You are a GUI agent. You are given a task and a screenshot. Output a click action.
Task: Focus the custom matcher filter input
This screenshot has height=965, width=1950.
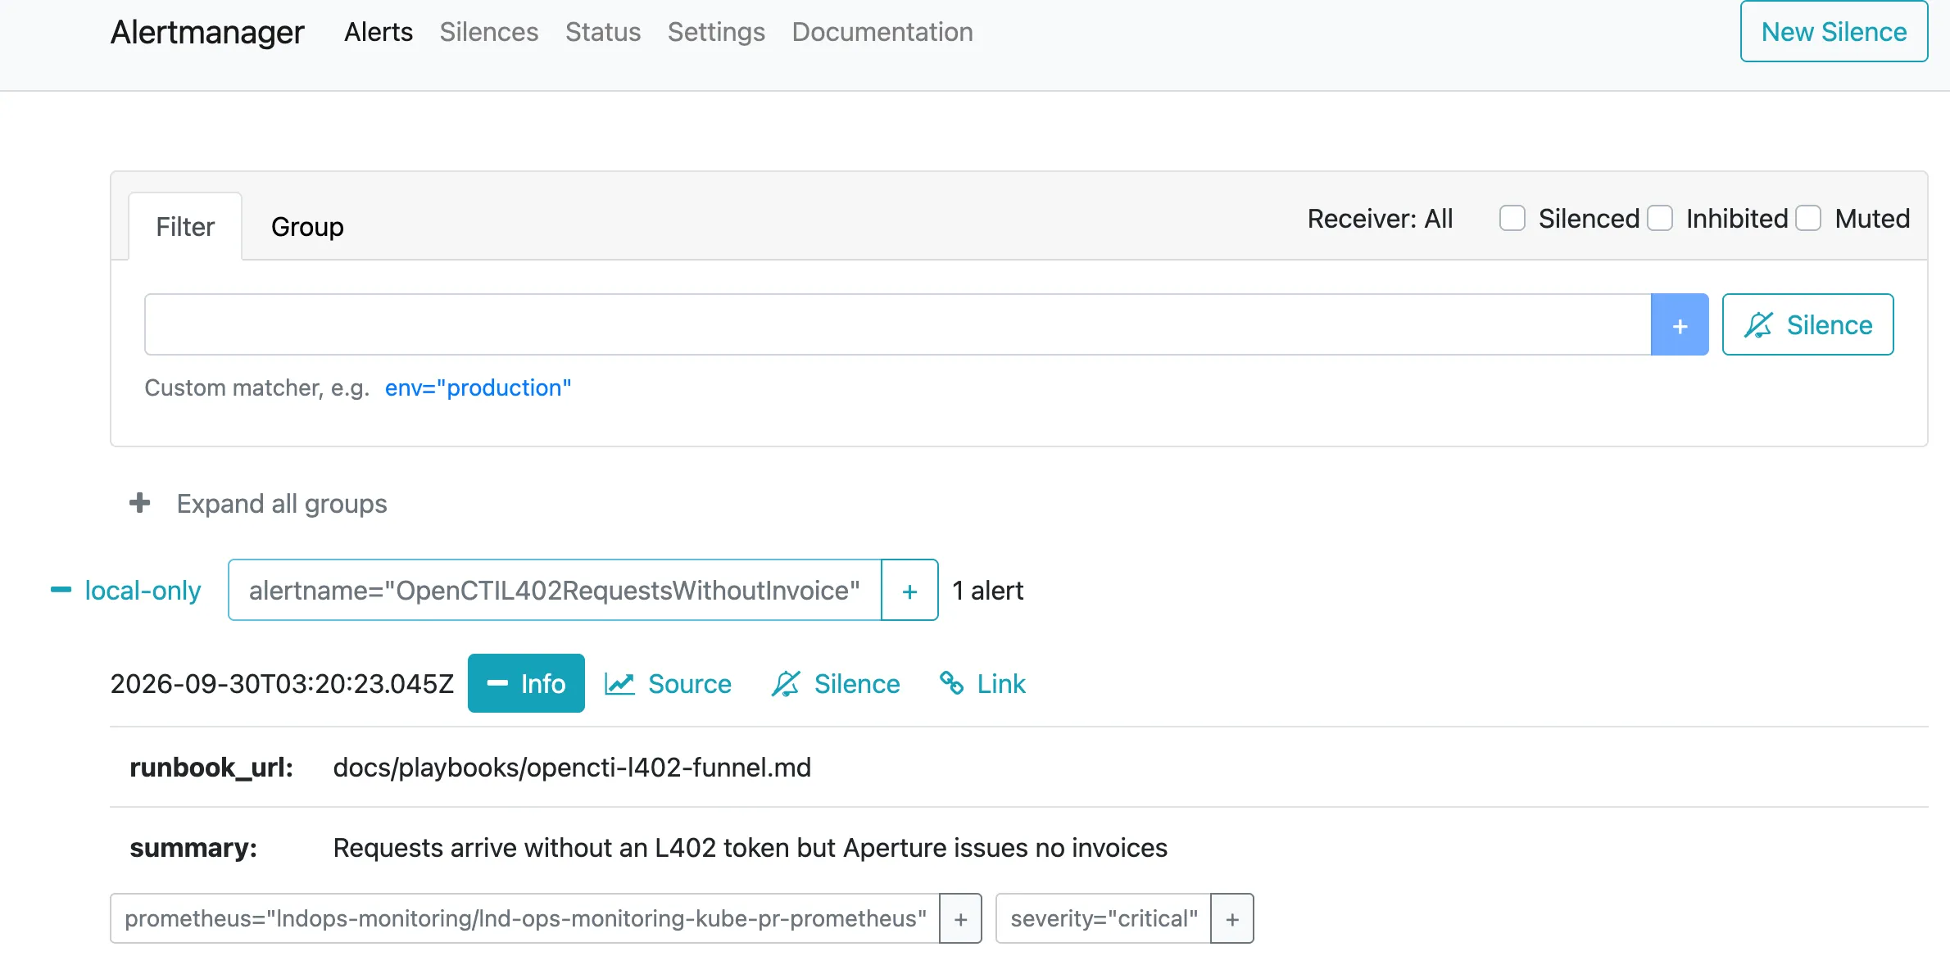coord(897,324)
